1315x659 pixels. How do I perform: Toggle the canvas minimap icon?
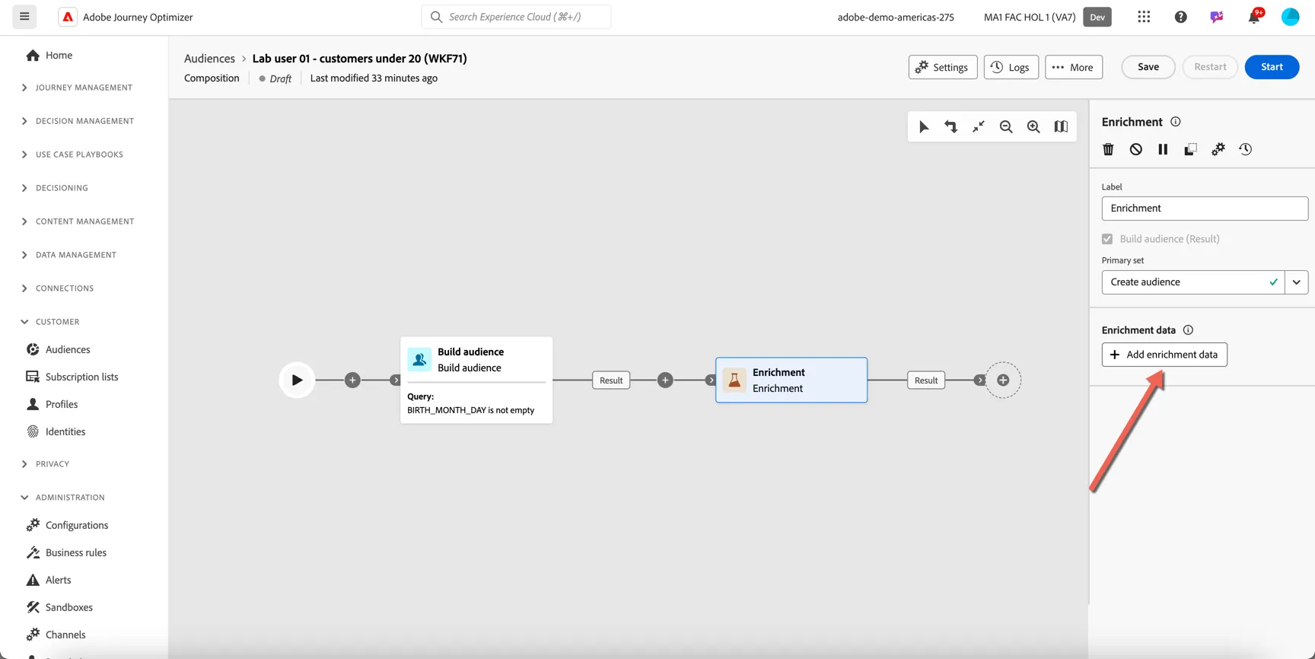(x=1060, y=127)
